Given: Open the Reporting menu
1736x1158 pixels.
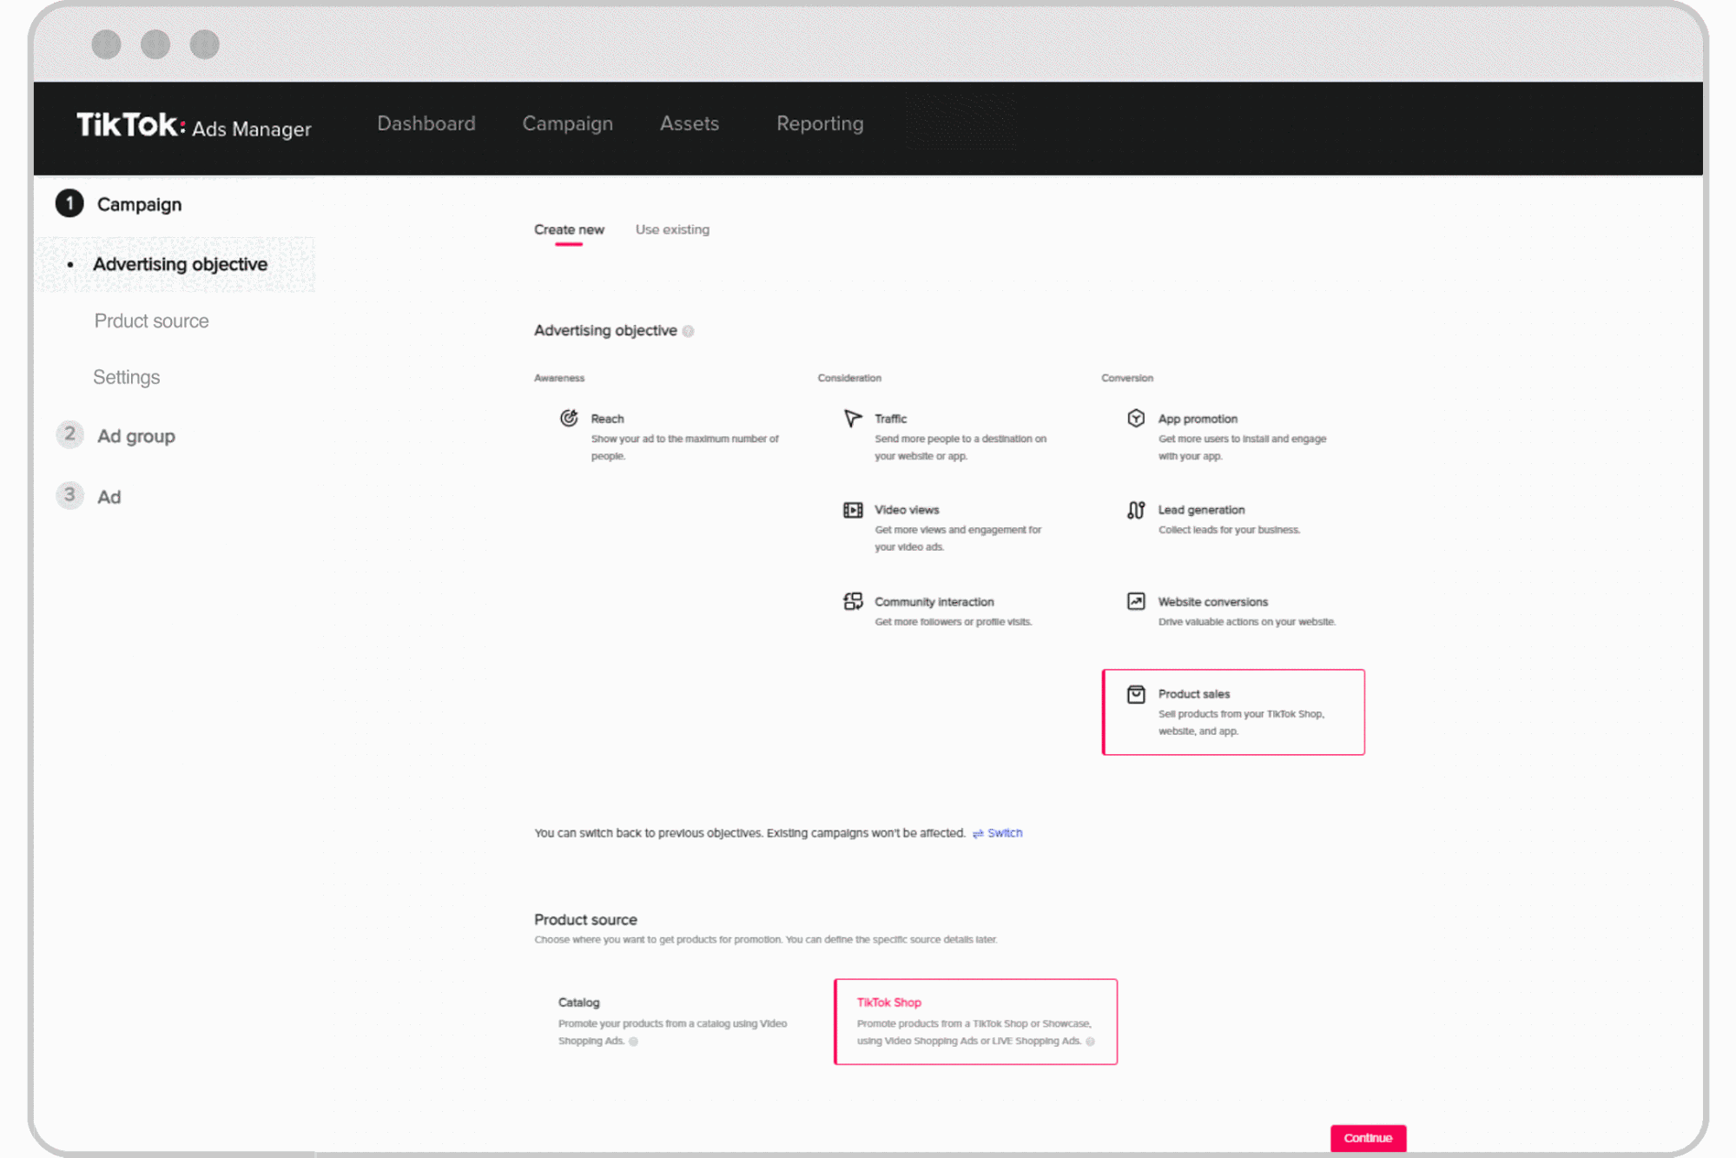Looking at the screenshot, I should click(820, 123).
